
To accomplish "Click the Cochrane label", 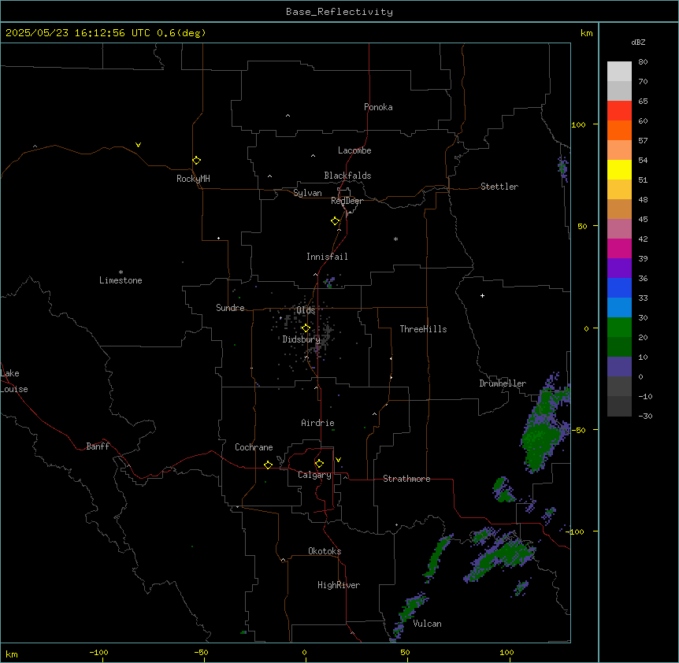I will [x=254, y=447].
